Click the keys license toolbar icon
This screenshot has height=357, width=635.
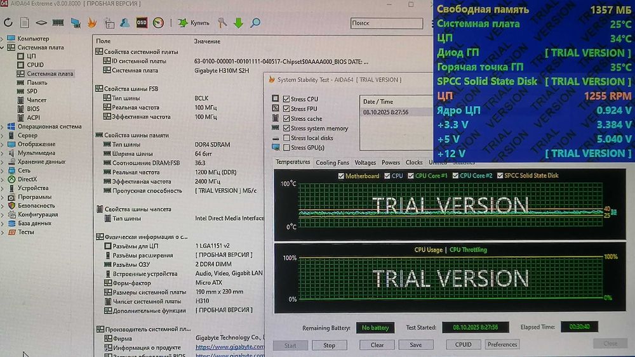tap(222, 23)
